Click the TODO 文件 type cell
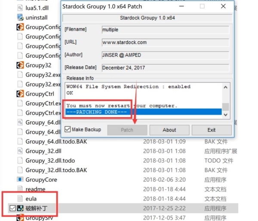 click(x=219, y=161)
